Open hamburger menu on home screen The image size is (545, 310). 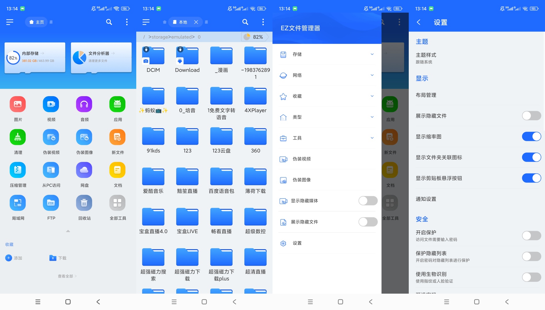click(10, 22)
